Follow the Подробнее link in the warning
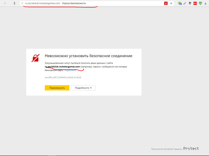The image size is (209, 156). click(x=70, y=70)
